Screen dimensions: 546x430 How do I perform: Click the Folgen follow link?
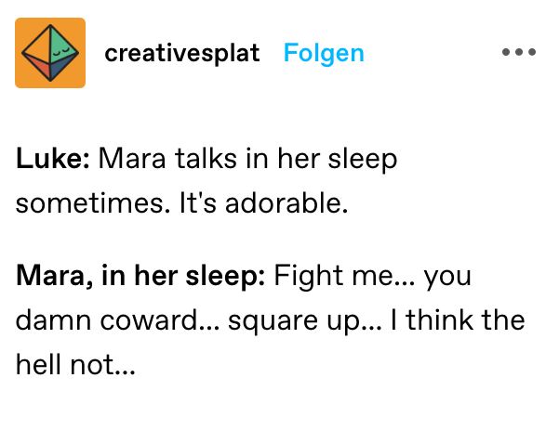pyautogui.click(x=324, y=54)
